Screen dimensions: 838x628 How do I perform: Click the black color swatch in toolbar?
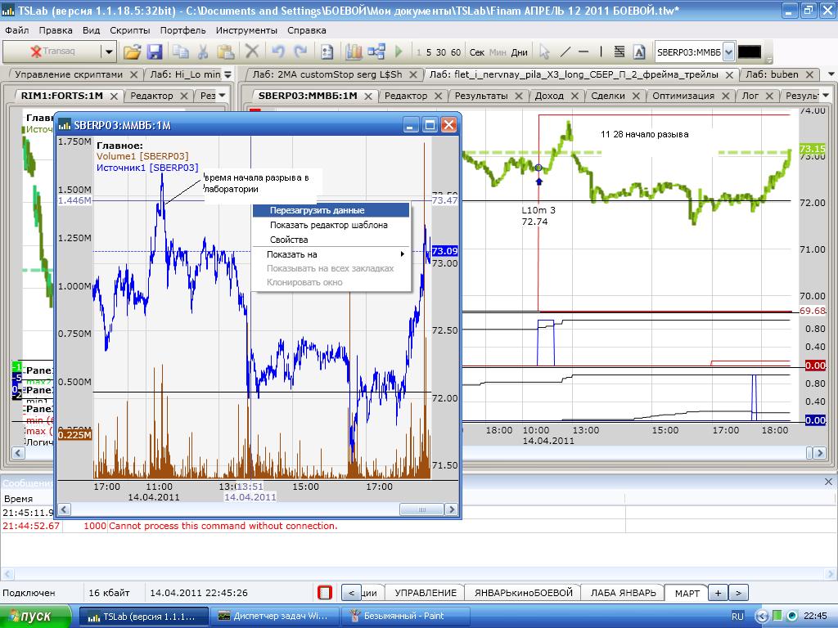[749, 52]
